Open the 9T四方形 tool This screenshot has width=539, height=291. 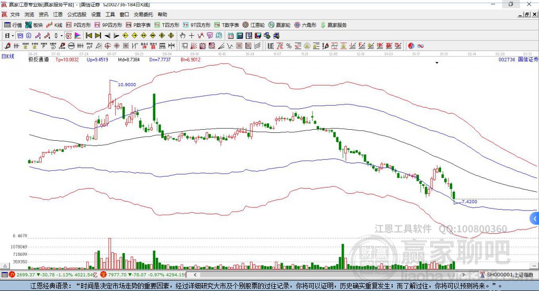(x=197, y=25)
